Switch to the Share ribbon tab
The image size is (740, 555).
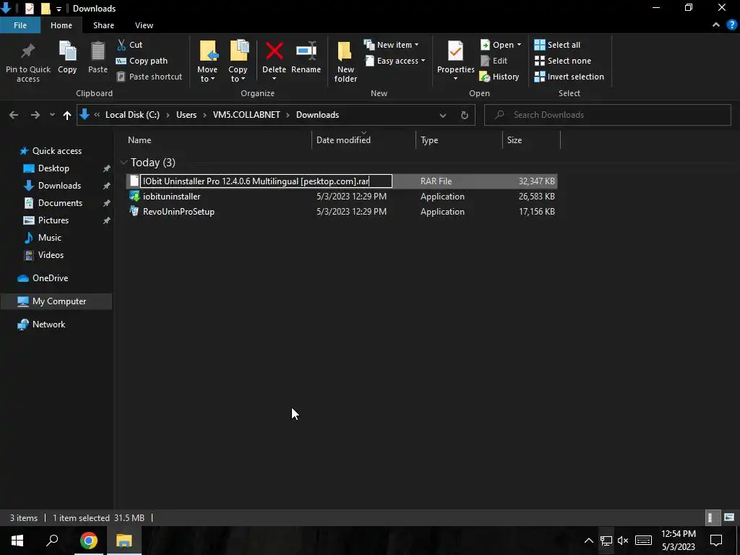coord(103,25)
